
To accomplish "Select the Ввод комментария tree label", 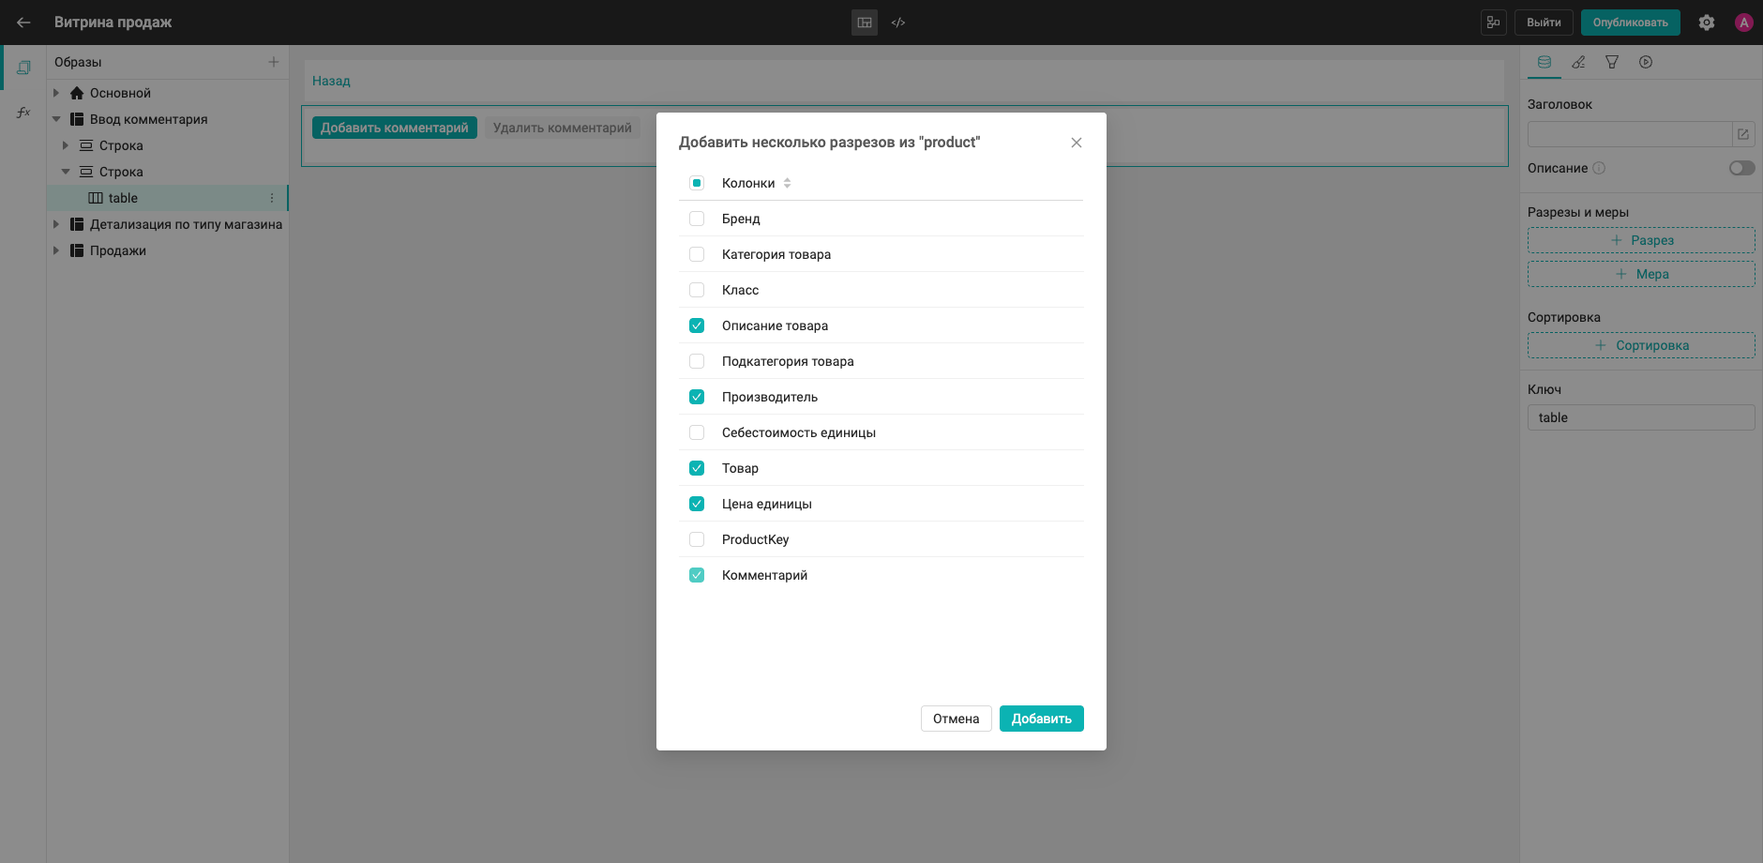I will (x=149, y=119).
